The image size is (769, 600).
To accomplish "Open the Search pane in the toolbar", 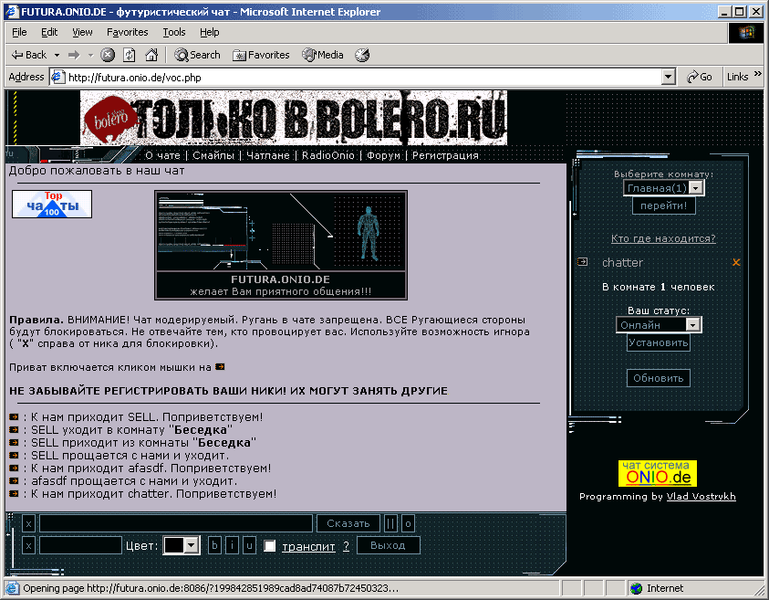I will 197,55.
